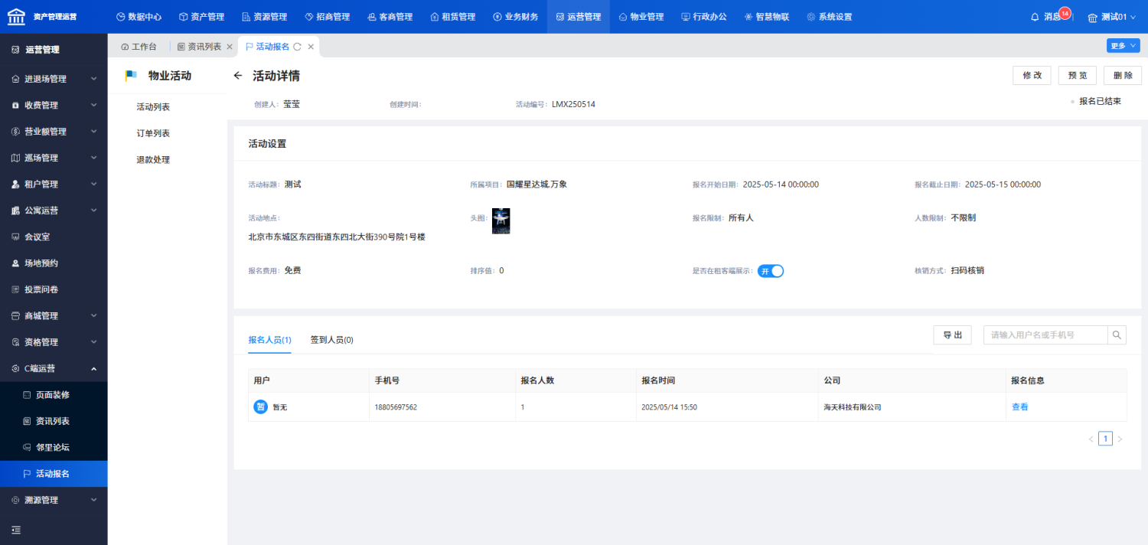
Task: Open 智慧物联 in top navigation
Action: [x=766, y=17]
